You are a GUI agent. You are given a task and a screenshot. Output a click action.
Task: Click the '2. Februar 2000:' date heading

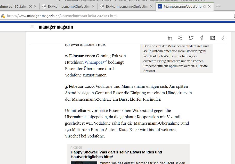pyautogui.click(x=80, y=56)
